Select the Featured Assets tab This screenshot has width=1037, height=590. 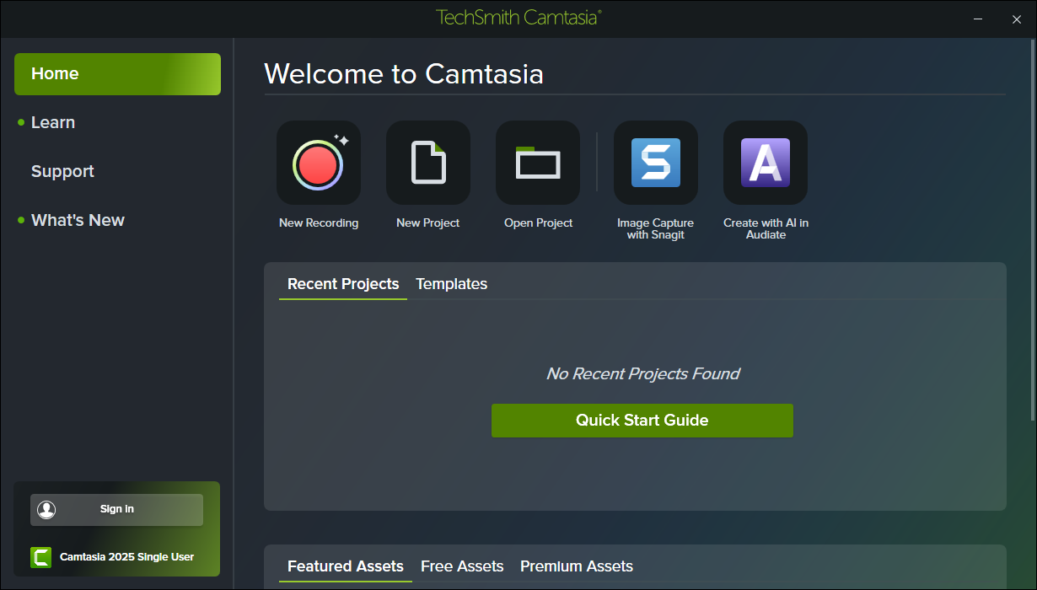(346, 566)
